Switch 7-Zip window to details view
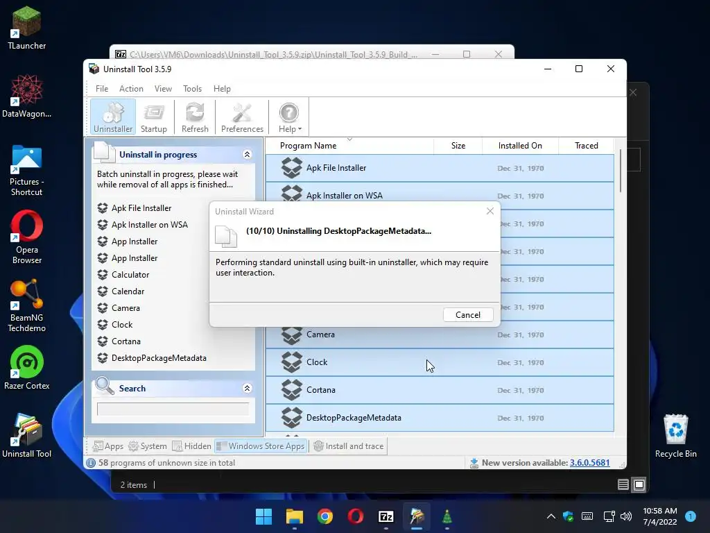This screenshot has width=710, height=533. (x=623, y=485)
